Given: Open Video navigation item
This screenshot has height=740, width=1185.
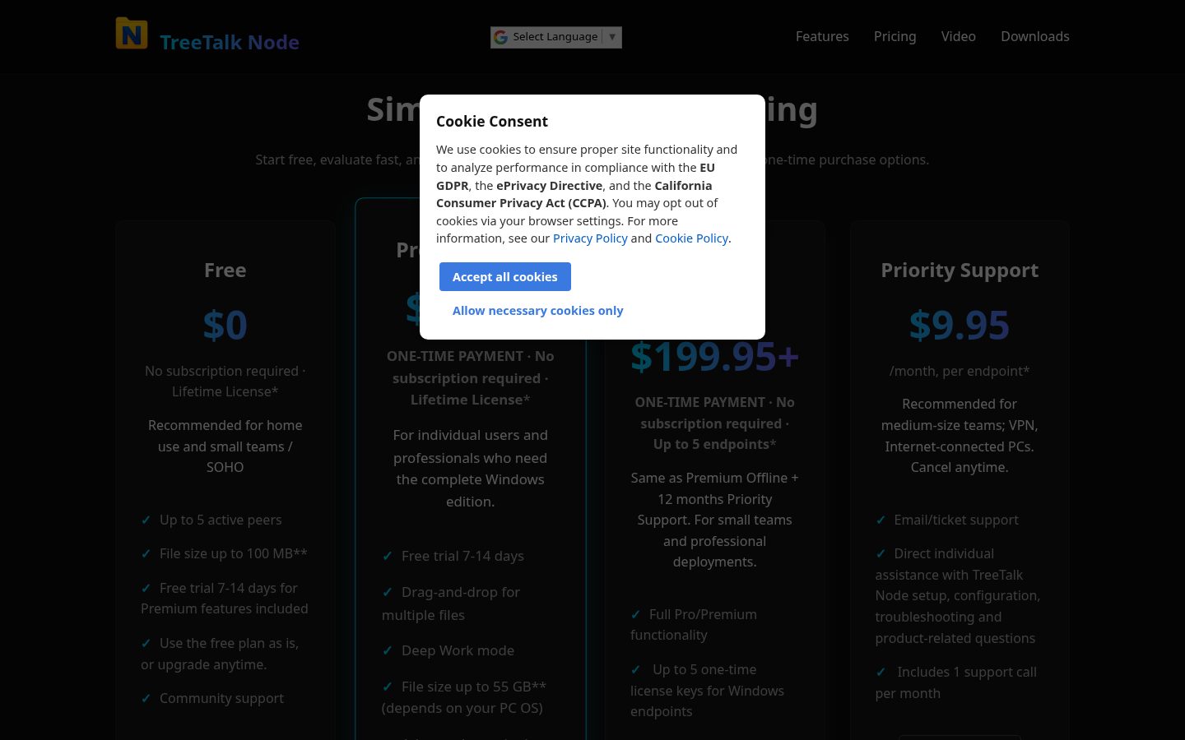Looking at the screenshot, I should click(958, 36).
